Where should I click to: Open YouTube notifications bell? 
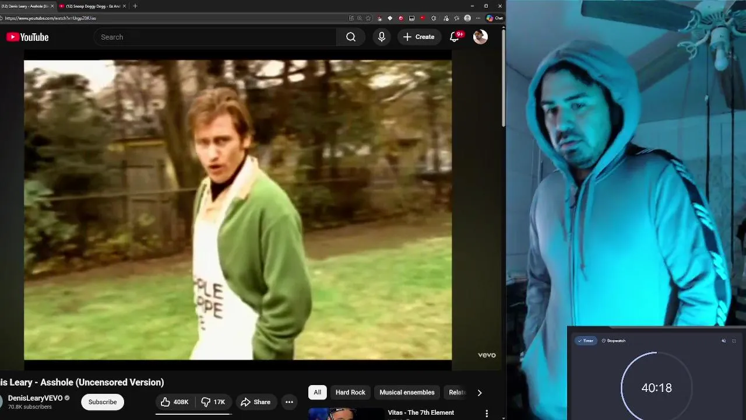455,37
